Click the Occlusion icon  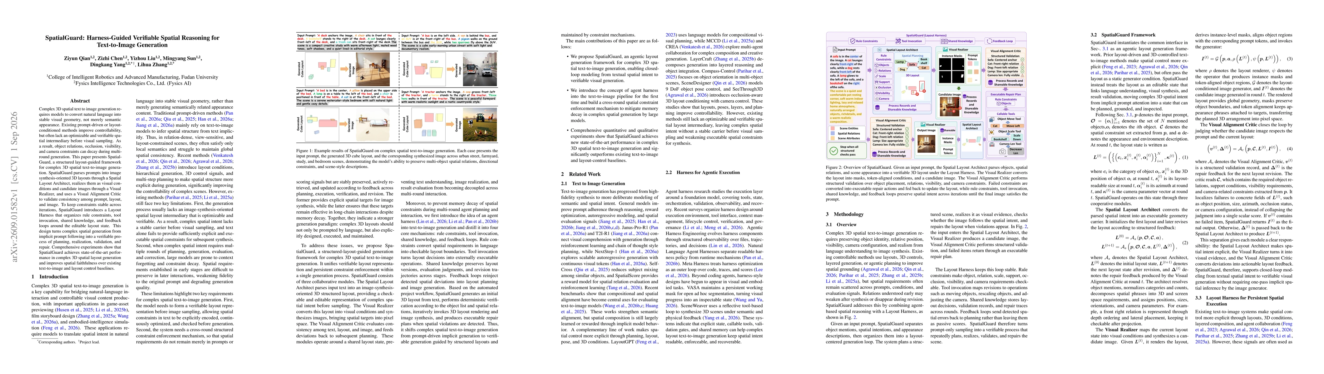[x=877, y=88]
